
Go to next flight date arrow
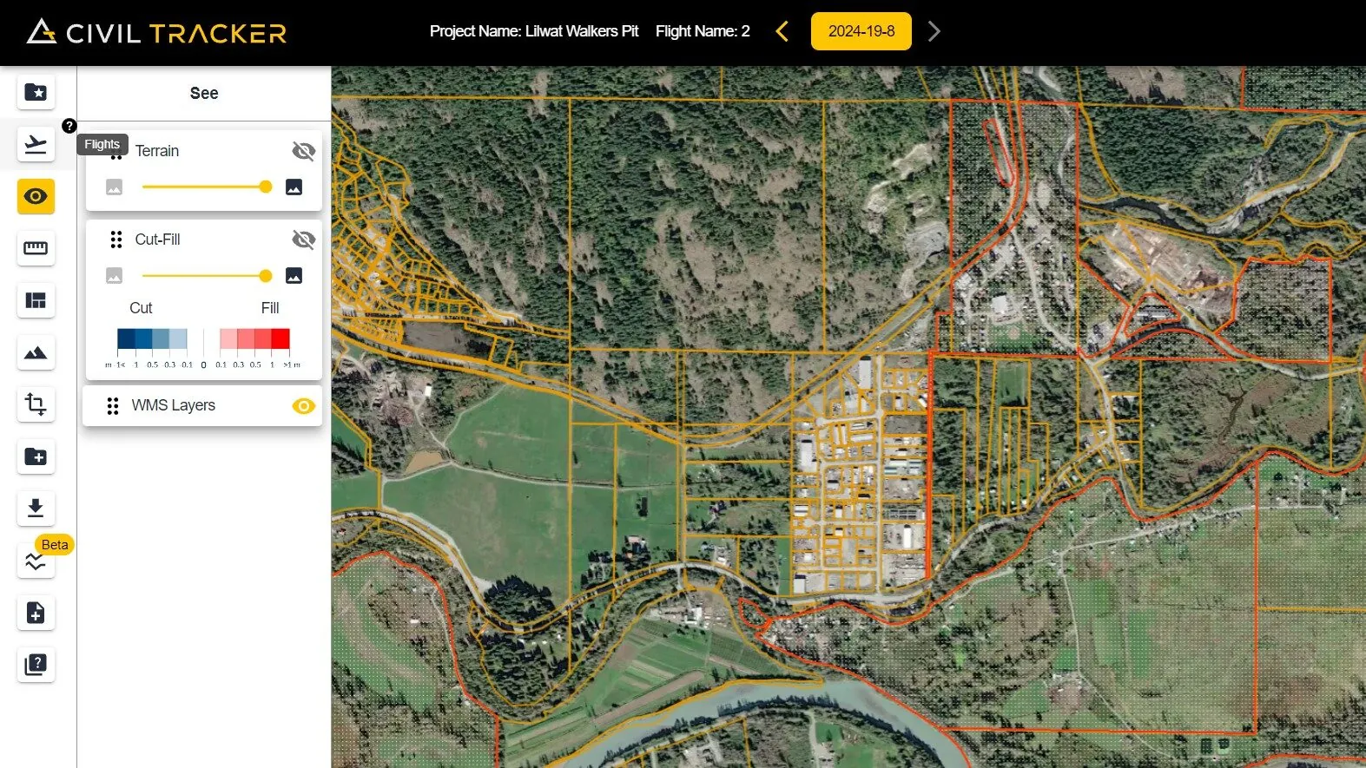pos(934,31)
